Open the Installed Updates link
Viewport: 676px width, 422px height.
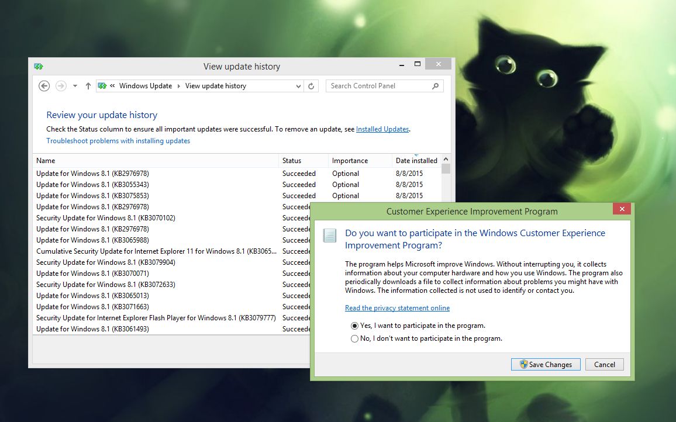382,129
